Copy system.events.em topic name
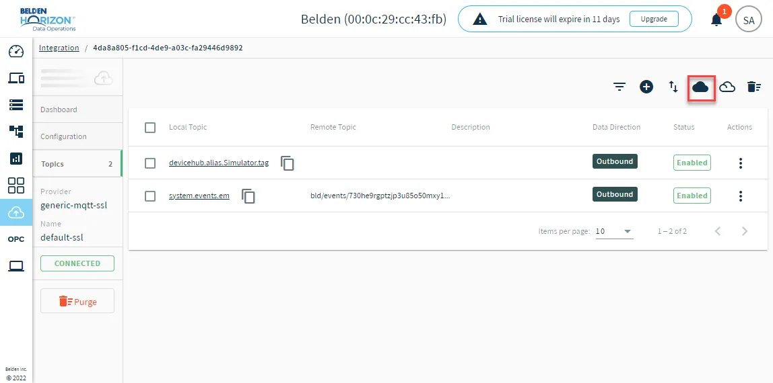 click(x=248, y=196)
